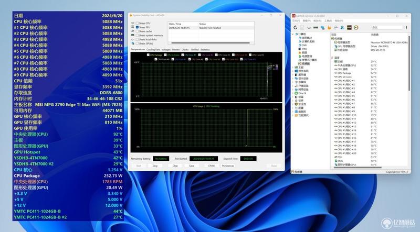This screenshot has height=232, width=420.
Task: Expand the 存储设备 storage tree node
Action: coord(292,86)
